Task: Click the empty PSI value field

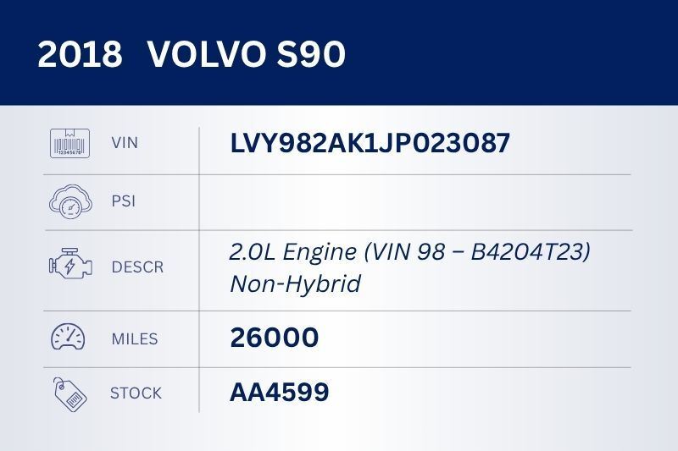Action: [x=415, y=201]
